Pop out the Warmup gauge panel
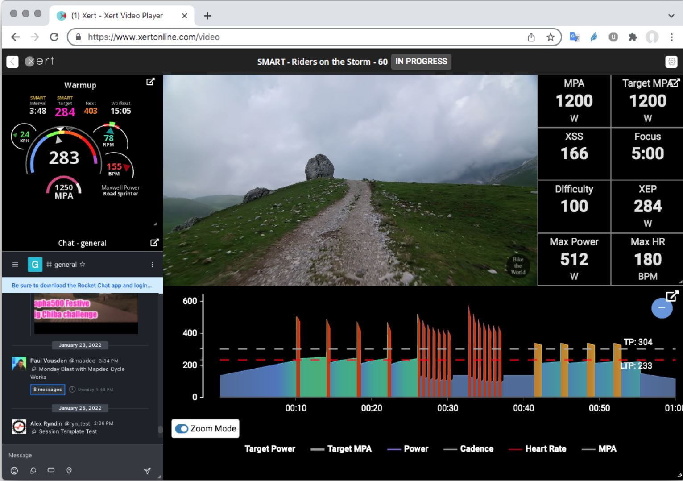The height and width of the screenshot is (481, 683). pos(150,82)
